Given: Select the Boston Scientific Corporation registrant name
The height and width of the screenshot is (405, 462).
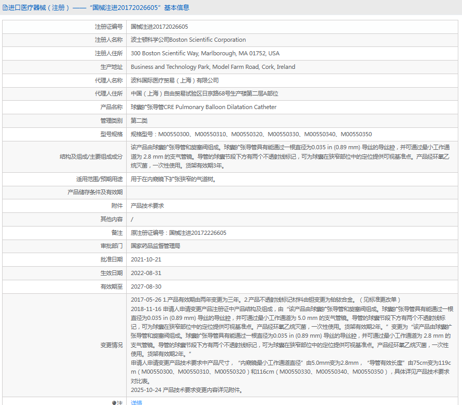Looking at the screenshot, I should point(188,40).
